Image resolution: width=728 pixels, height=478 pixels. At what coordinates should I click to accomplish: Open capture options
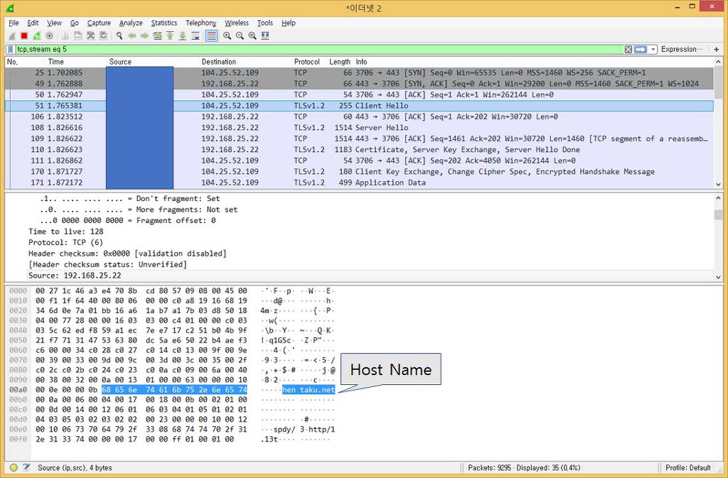tap(50, 36)
